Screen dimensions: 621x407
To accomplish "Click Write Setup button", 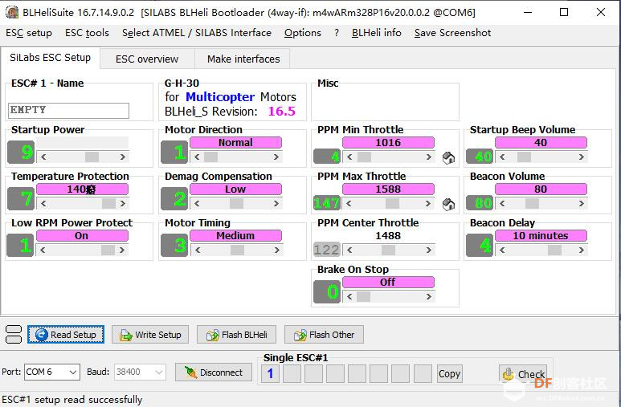I will coord(150,335).
